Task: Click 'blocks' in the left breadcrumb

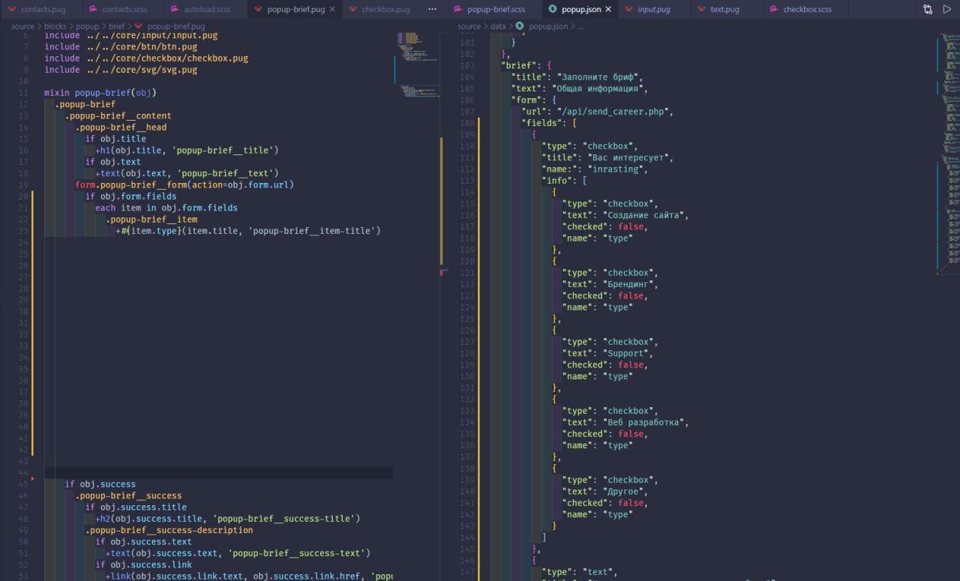Action: tap(55, 26)
